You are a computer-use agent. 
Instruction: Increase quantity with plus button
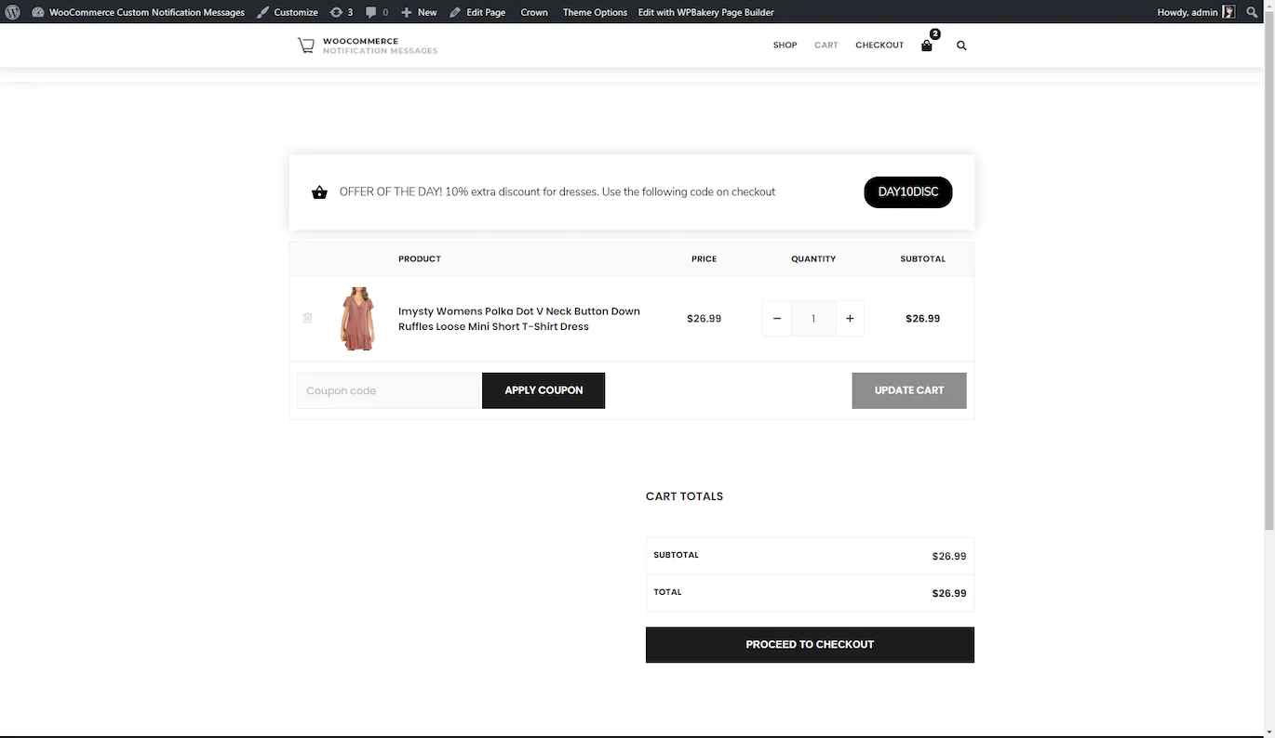click(x=850, y=318)
